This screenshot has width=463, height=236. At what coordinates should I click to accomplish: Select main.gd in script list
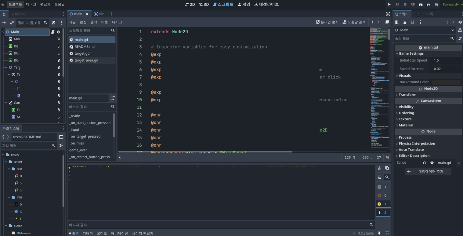[x=92, y=40]
